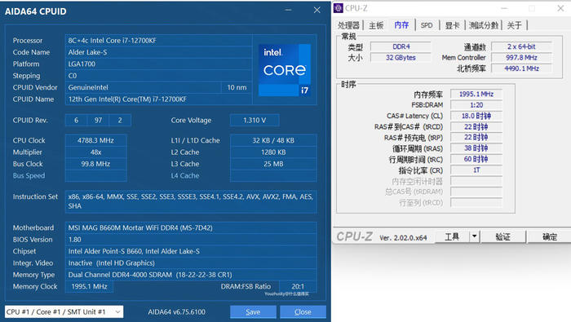Click the Stepping value C0

(158, 76)
